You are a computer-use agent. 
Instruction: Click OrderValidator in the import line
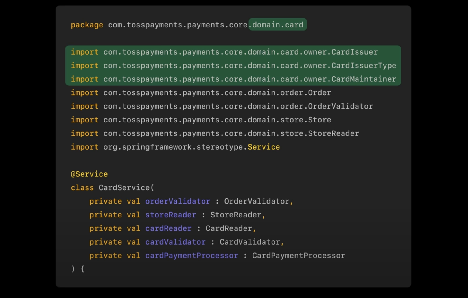click(x=340, y=106)
